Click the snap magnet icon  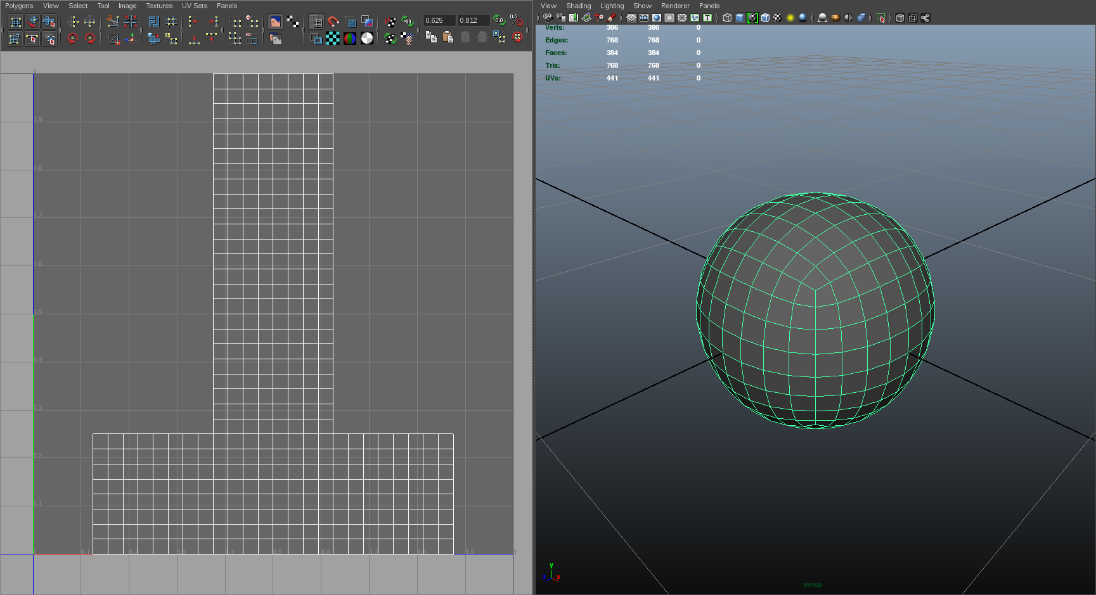pyautogui.click(x=333, y=22)
